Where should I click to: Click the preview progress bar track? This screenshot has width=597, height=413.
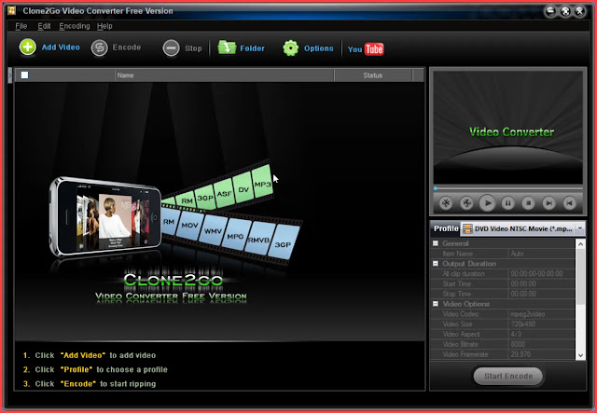(508, 188)
